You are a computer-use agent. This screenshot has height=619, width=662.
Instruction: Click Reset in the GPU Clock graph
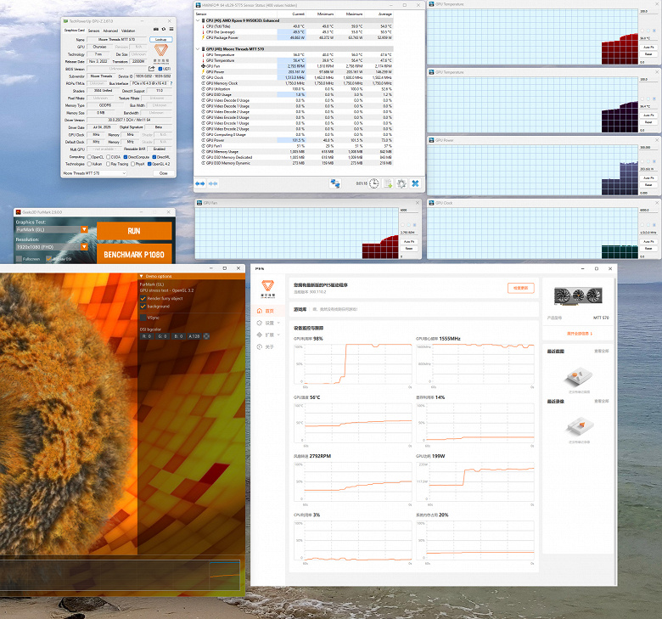coord(649,249)
